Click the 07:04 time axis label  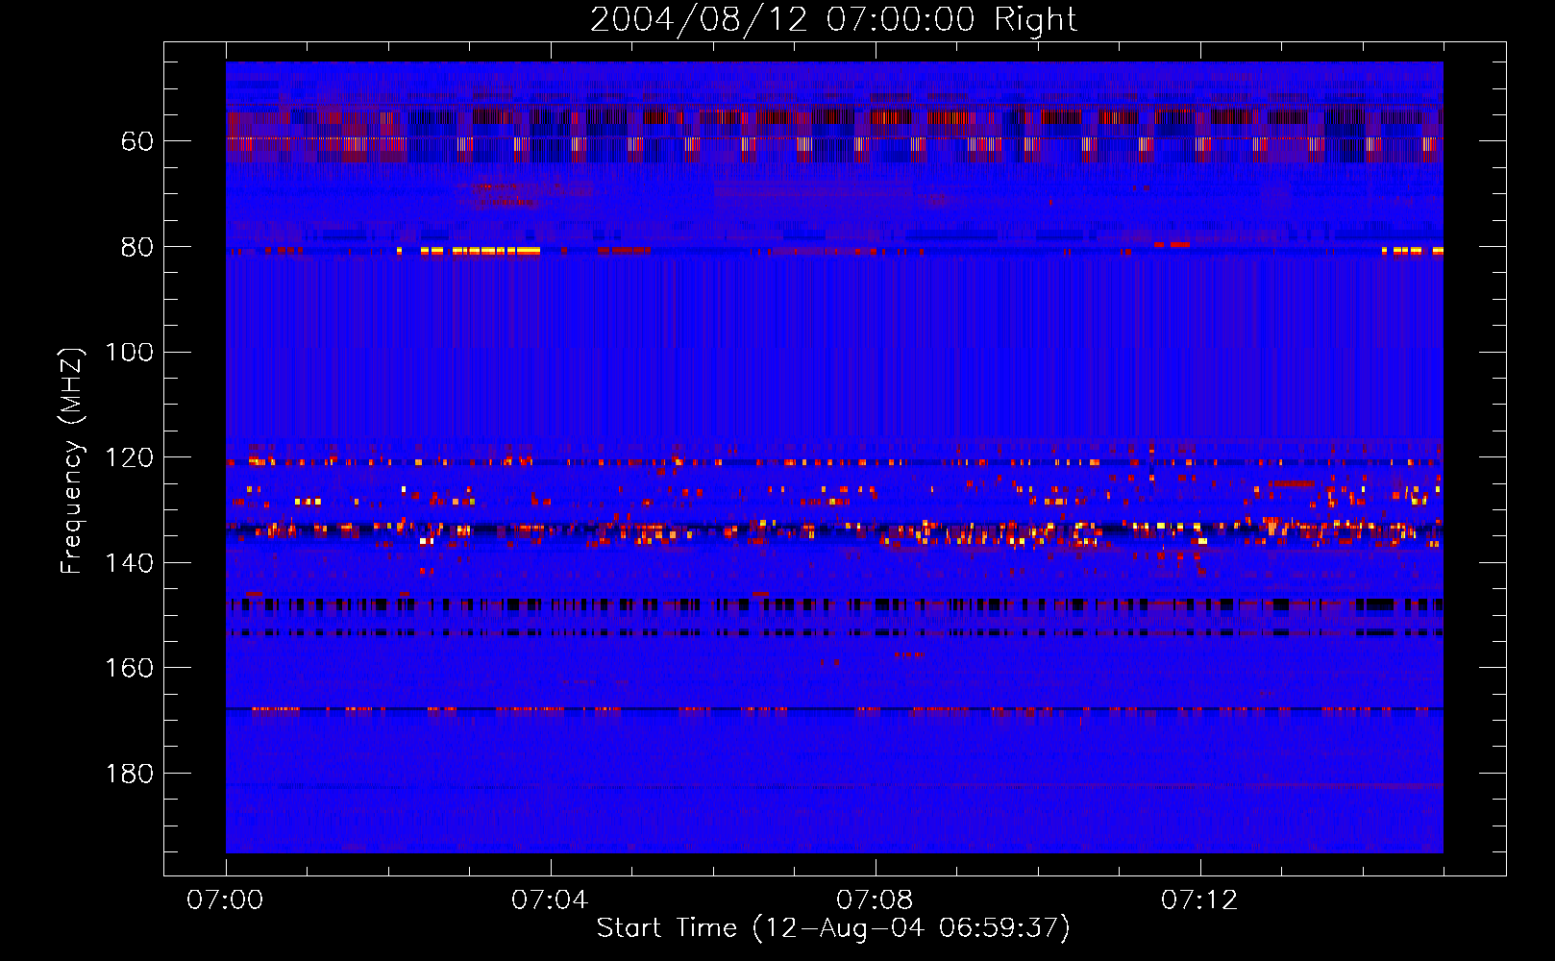click(x=551, y=899)
